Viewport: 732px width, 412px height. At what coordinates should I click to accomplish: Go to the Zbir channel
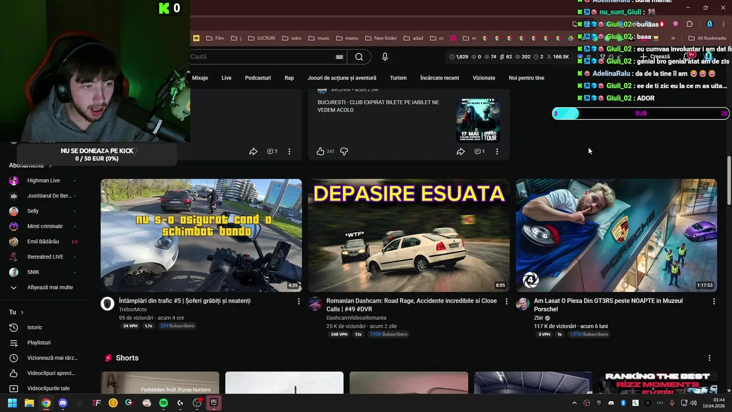539,318
